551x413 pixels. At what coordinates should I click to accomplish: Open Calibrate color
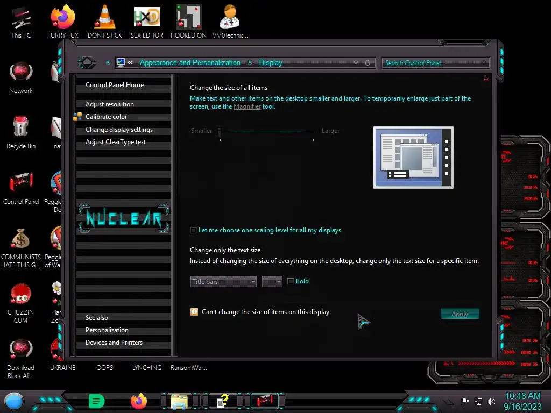106,116
